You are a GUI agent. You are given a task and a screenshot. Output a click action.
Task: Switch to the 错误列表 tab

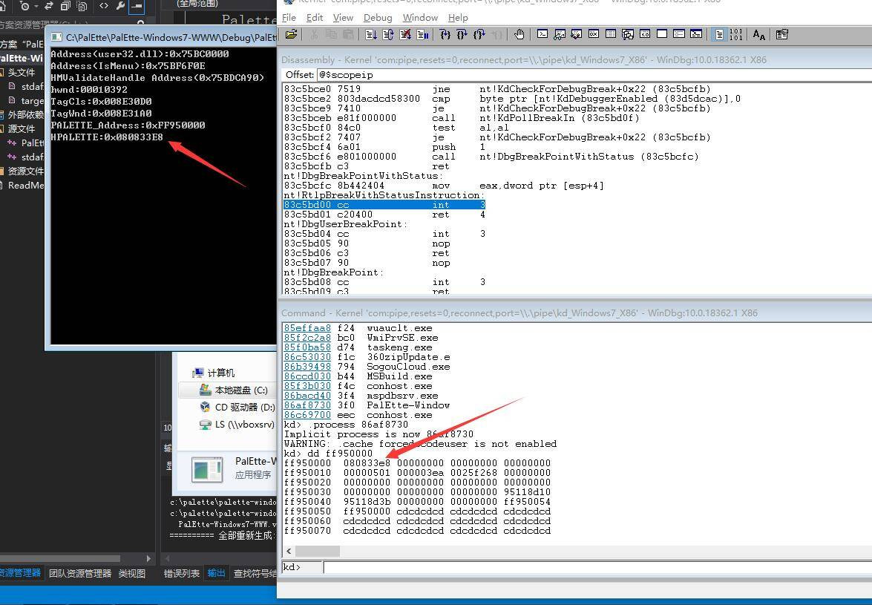181,573
